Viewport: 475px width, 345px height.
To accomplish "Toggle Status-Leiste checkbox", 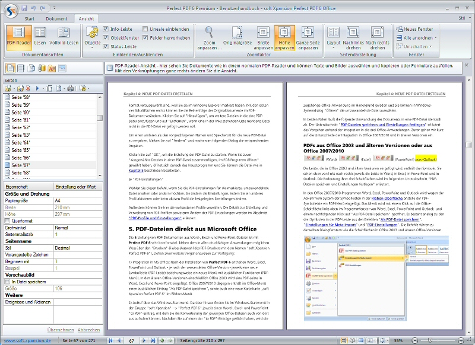I will (x=106, y=47).
